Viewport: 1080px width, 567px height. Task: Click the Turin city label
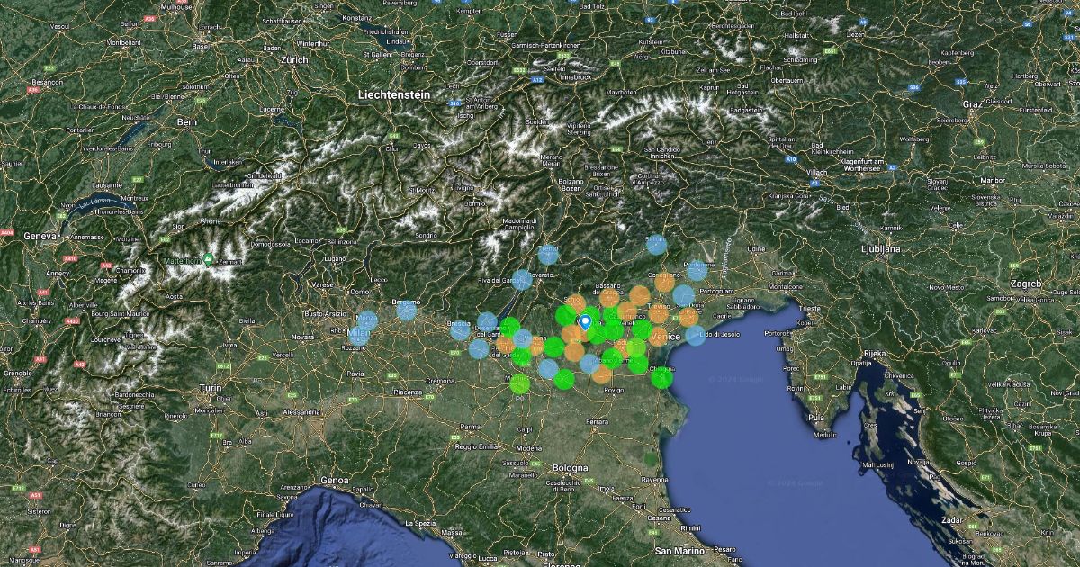(x=211, y=387)
